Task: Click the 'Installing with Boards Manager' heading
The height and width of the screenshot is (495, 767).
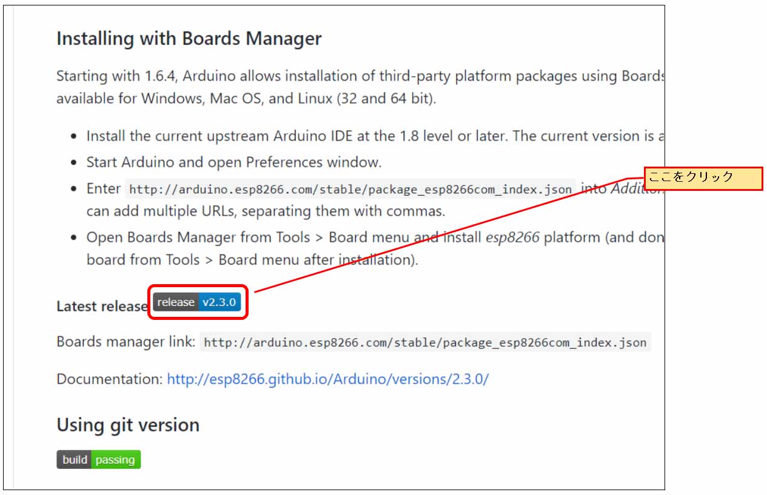Action: 189,39
